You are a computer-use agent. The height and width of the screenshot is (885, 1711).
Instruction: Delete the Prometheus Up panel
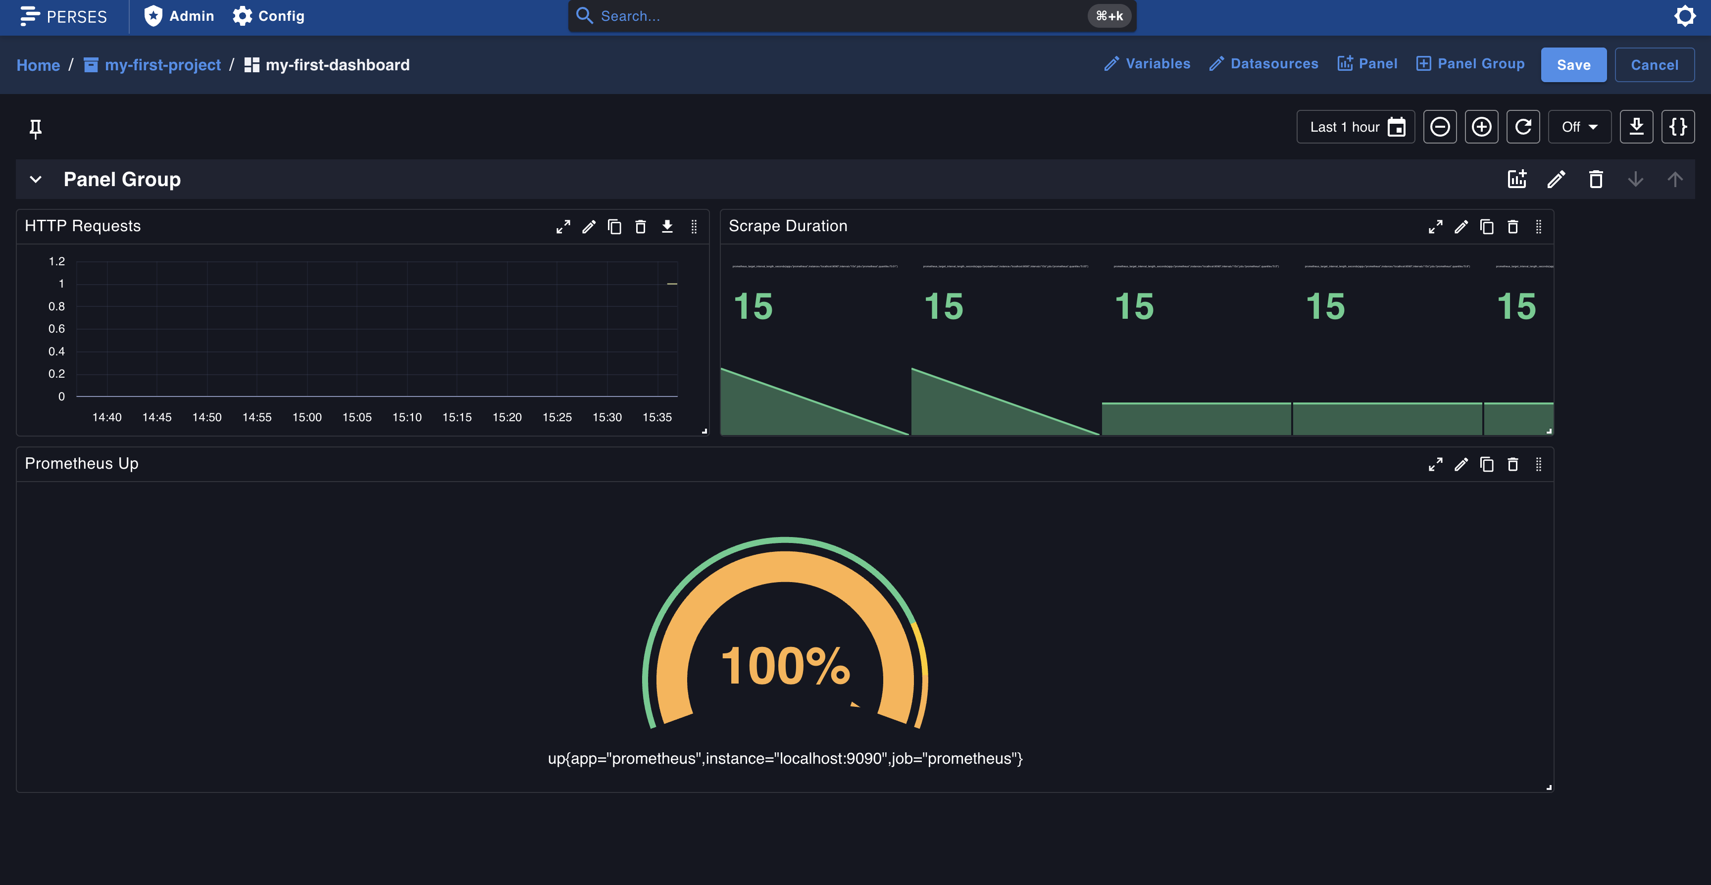click(1513, 465)
